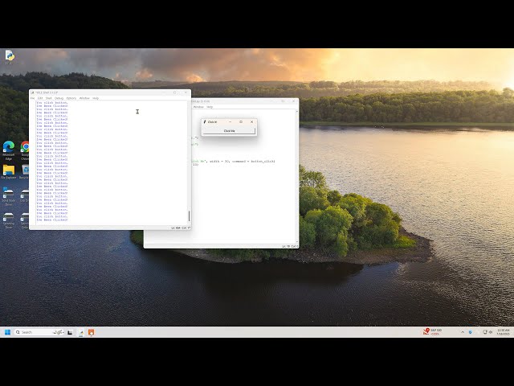
Task: Select the Recycle Bin desktop icon
Action: 25,171
